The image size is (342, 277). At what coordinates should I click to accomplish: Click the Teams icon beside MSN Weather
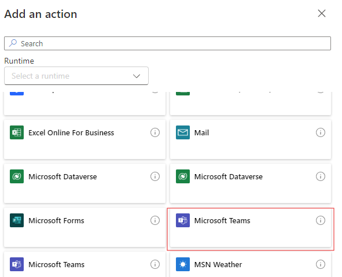(17, 264)
